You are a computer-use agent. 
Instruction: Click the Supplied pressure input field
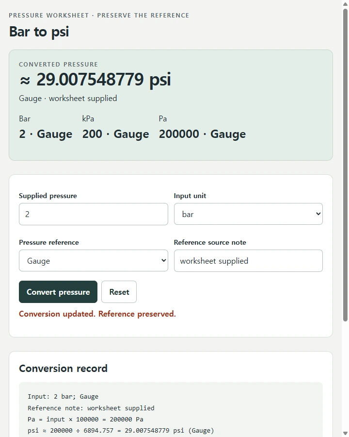click(x=93, y=214)
